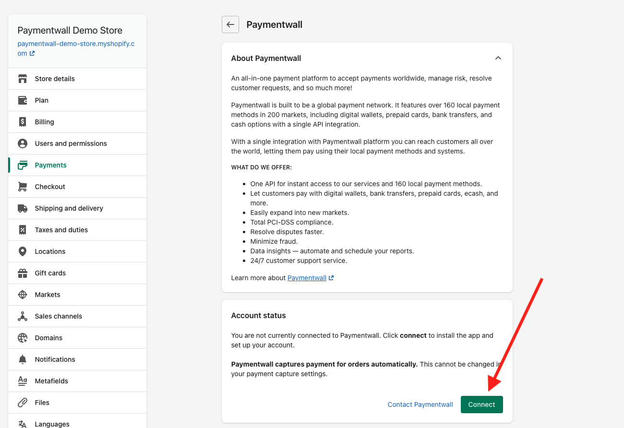
Task: Click external link icon after Paymentwall link
Action: click(x=331, y=278)
